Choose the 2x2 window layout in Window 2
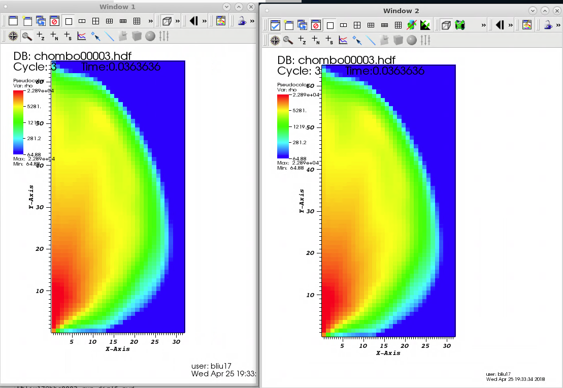This screenshot has width=563, height=388. (x=357, y=25)
